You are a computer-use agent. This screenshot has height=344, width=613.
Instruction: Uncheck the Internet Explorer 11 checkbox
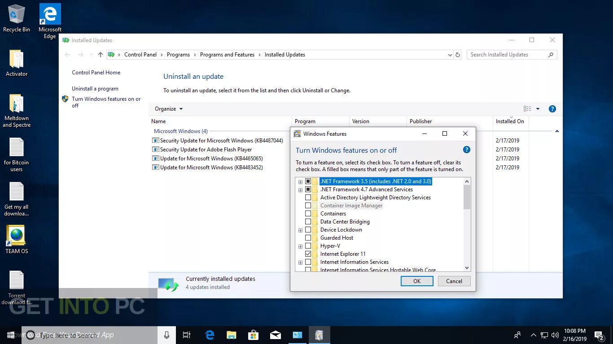coord(308,254)
